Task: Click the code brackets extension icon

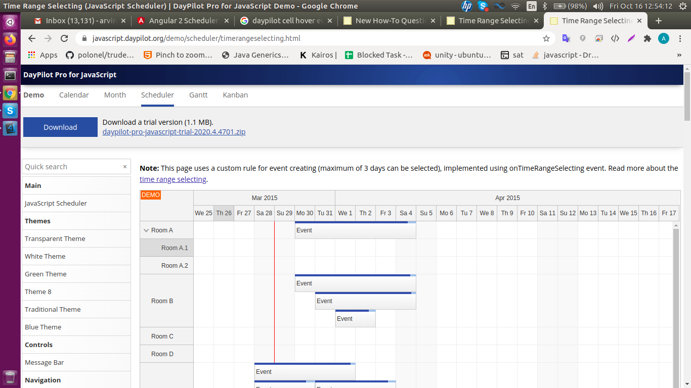Action: click(615, 38)
